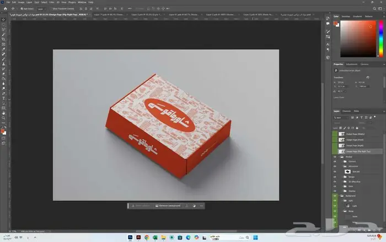Select the Crop tool
This screenshot has width=386, height=242.
click(3, 39)
